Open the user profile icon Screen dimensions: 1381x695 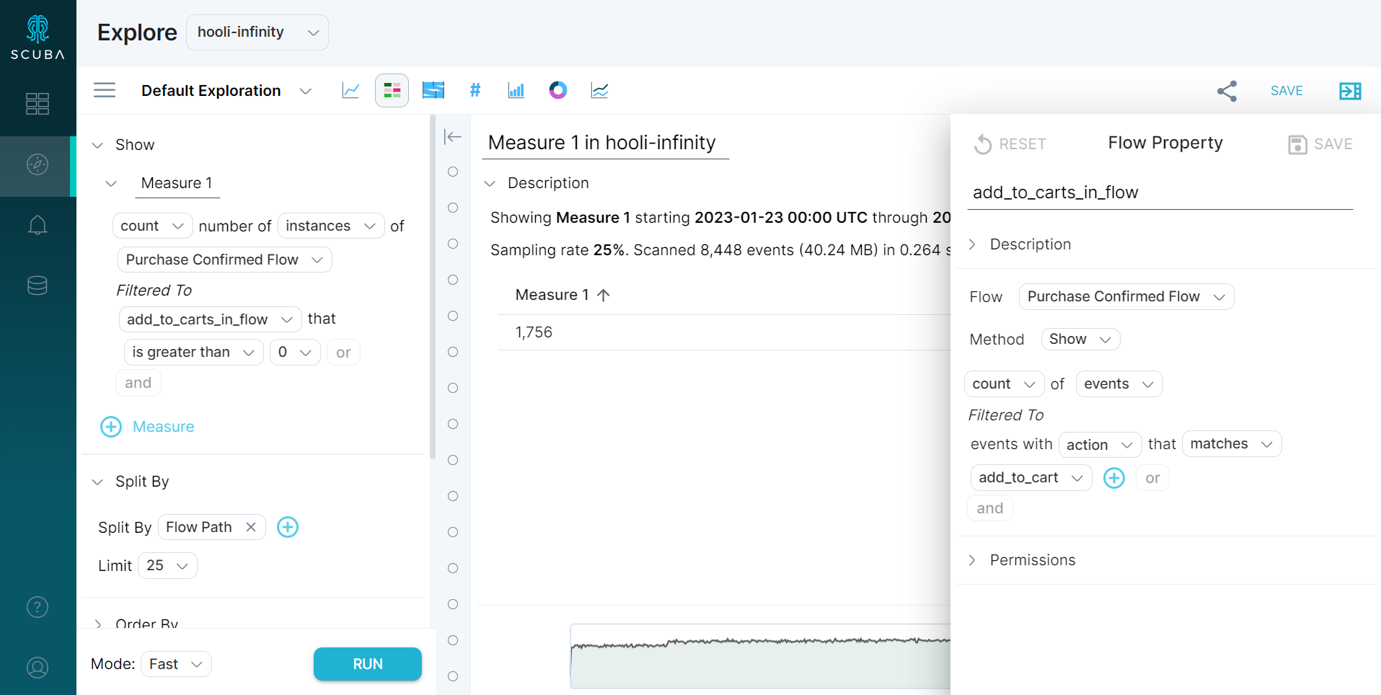[37, 668]
